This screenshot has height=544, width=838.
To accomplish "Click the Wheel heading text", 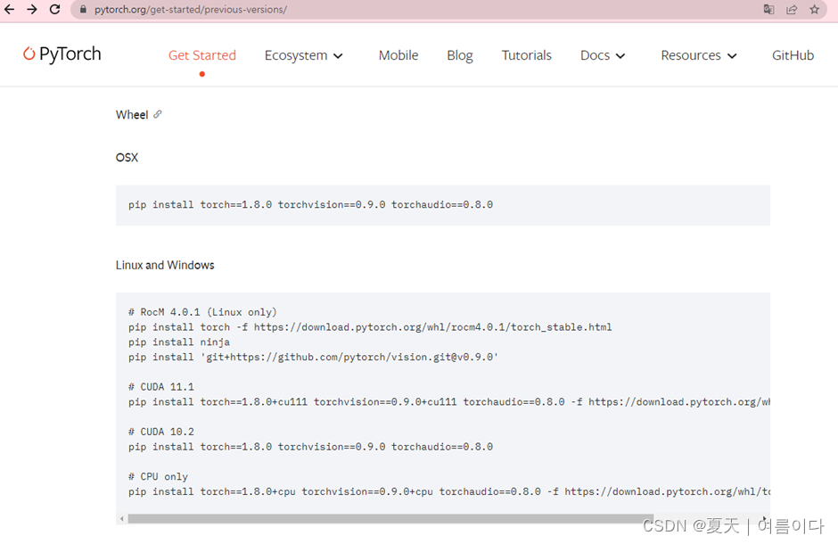I will tap(131, 114).
